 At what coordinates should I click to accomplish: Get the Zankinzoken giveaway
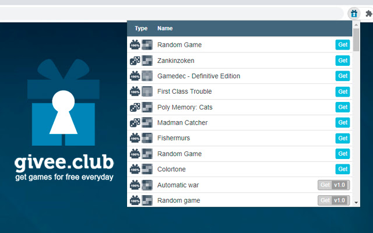click(343, 61)
